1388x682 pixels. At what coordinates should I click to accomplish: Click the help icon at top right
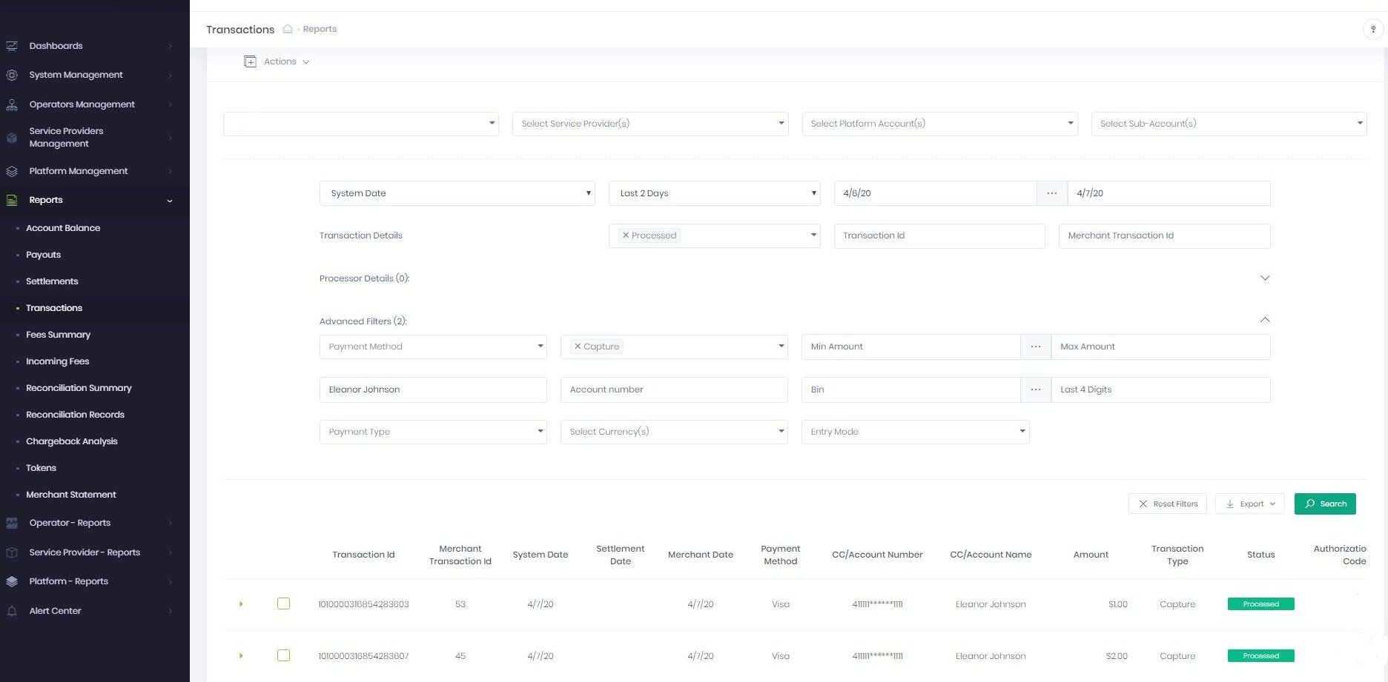click(x=1372, y=30)
